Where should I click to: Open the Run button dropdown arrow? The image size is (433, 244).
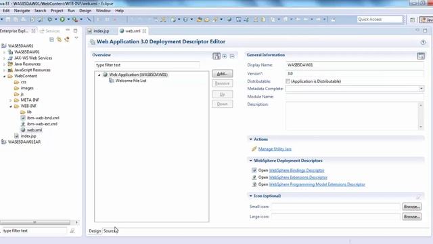click(x=68, y=20)
